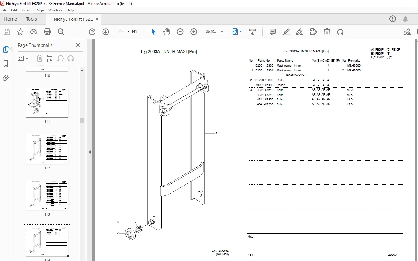Go to next page with the down arrow
Screen dimensions: 418x261
click(x=106, y=32)
